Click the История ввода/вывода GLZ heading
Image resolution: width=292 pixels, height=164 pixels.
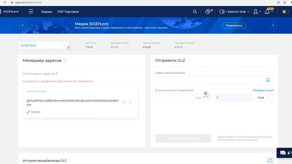45,160
